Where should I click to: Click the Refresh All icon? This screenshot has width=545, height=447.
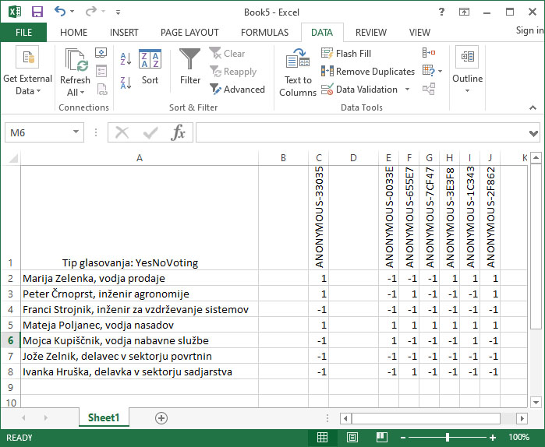coord(76,60)
